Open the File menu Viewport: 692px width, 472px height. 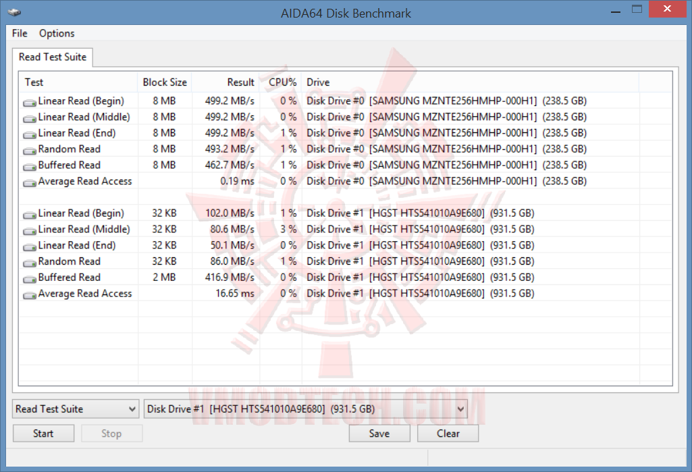pos(20,33)
